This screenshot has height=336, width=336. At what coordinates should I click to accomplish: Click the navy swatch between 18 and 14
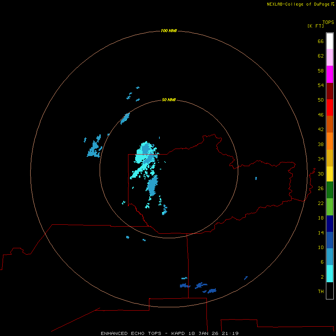[x=330, y=224]
